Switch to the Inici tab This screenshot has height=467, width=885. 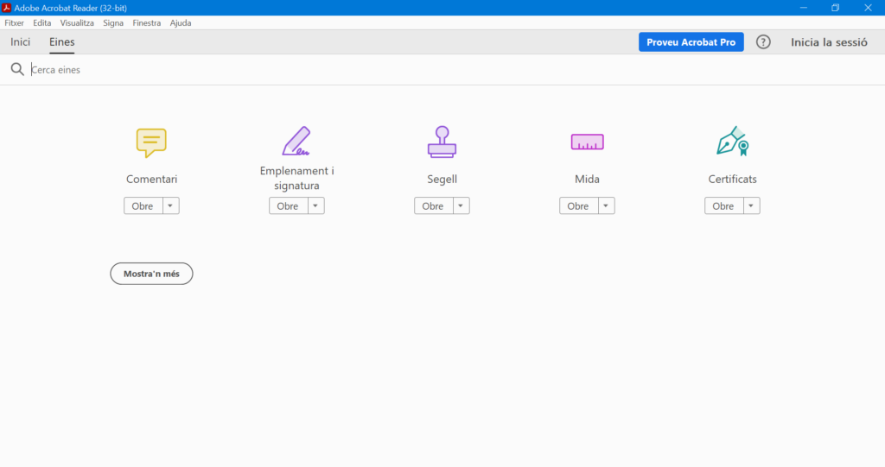pyautogui.click(x=21, y=42)
